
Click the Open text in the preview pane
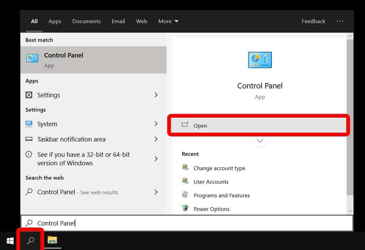click(x=200, y=126)
